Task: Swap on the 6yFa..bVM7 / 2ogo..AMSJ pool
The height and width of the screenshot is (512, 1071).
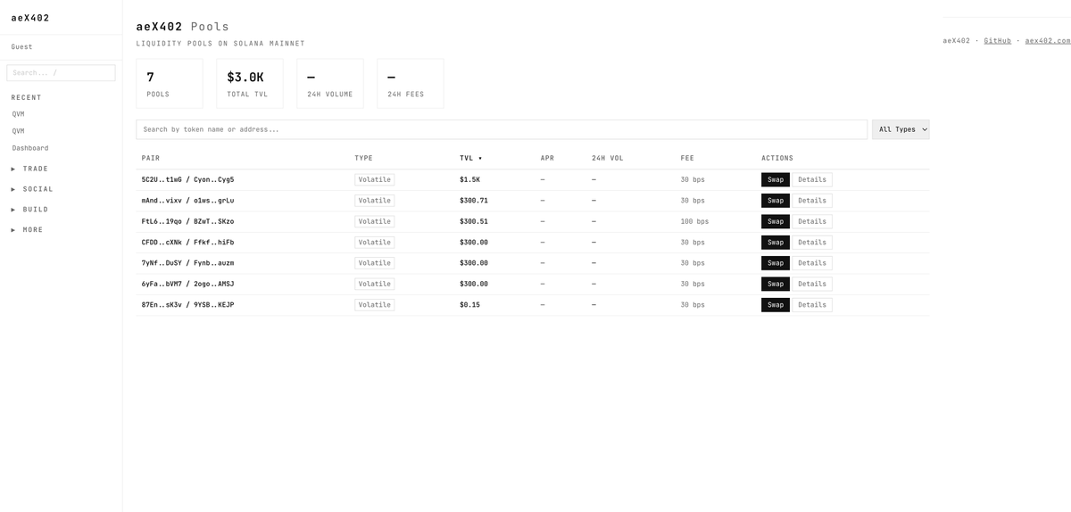Action: point(776,284)
